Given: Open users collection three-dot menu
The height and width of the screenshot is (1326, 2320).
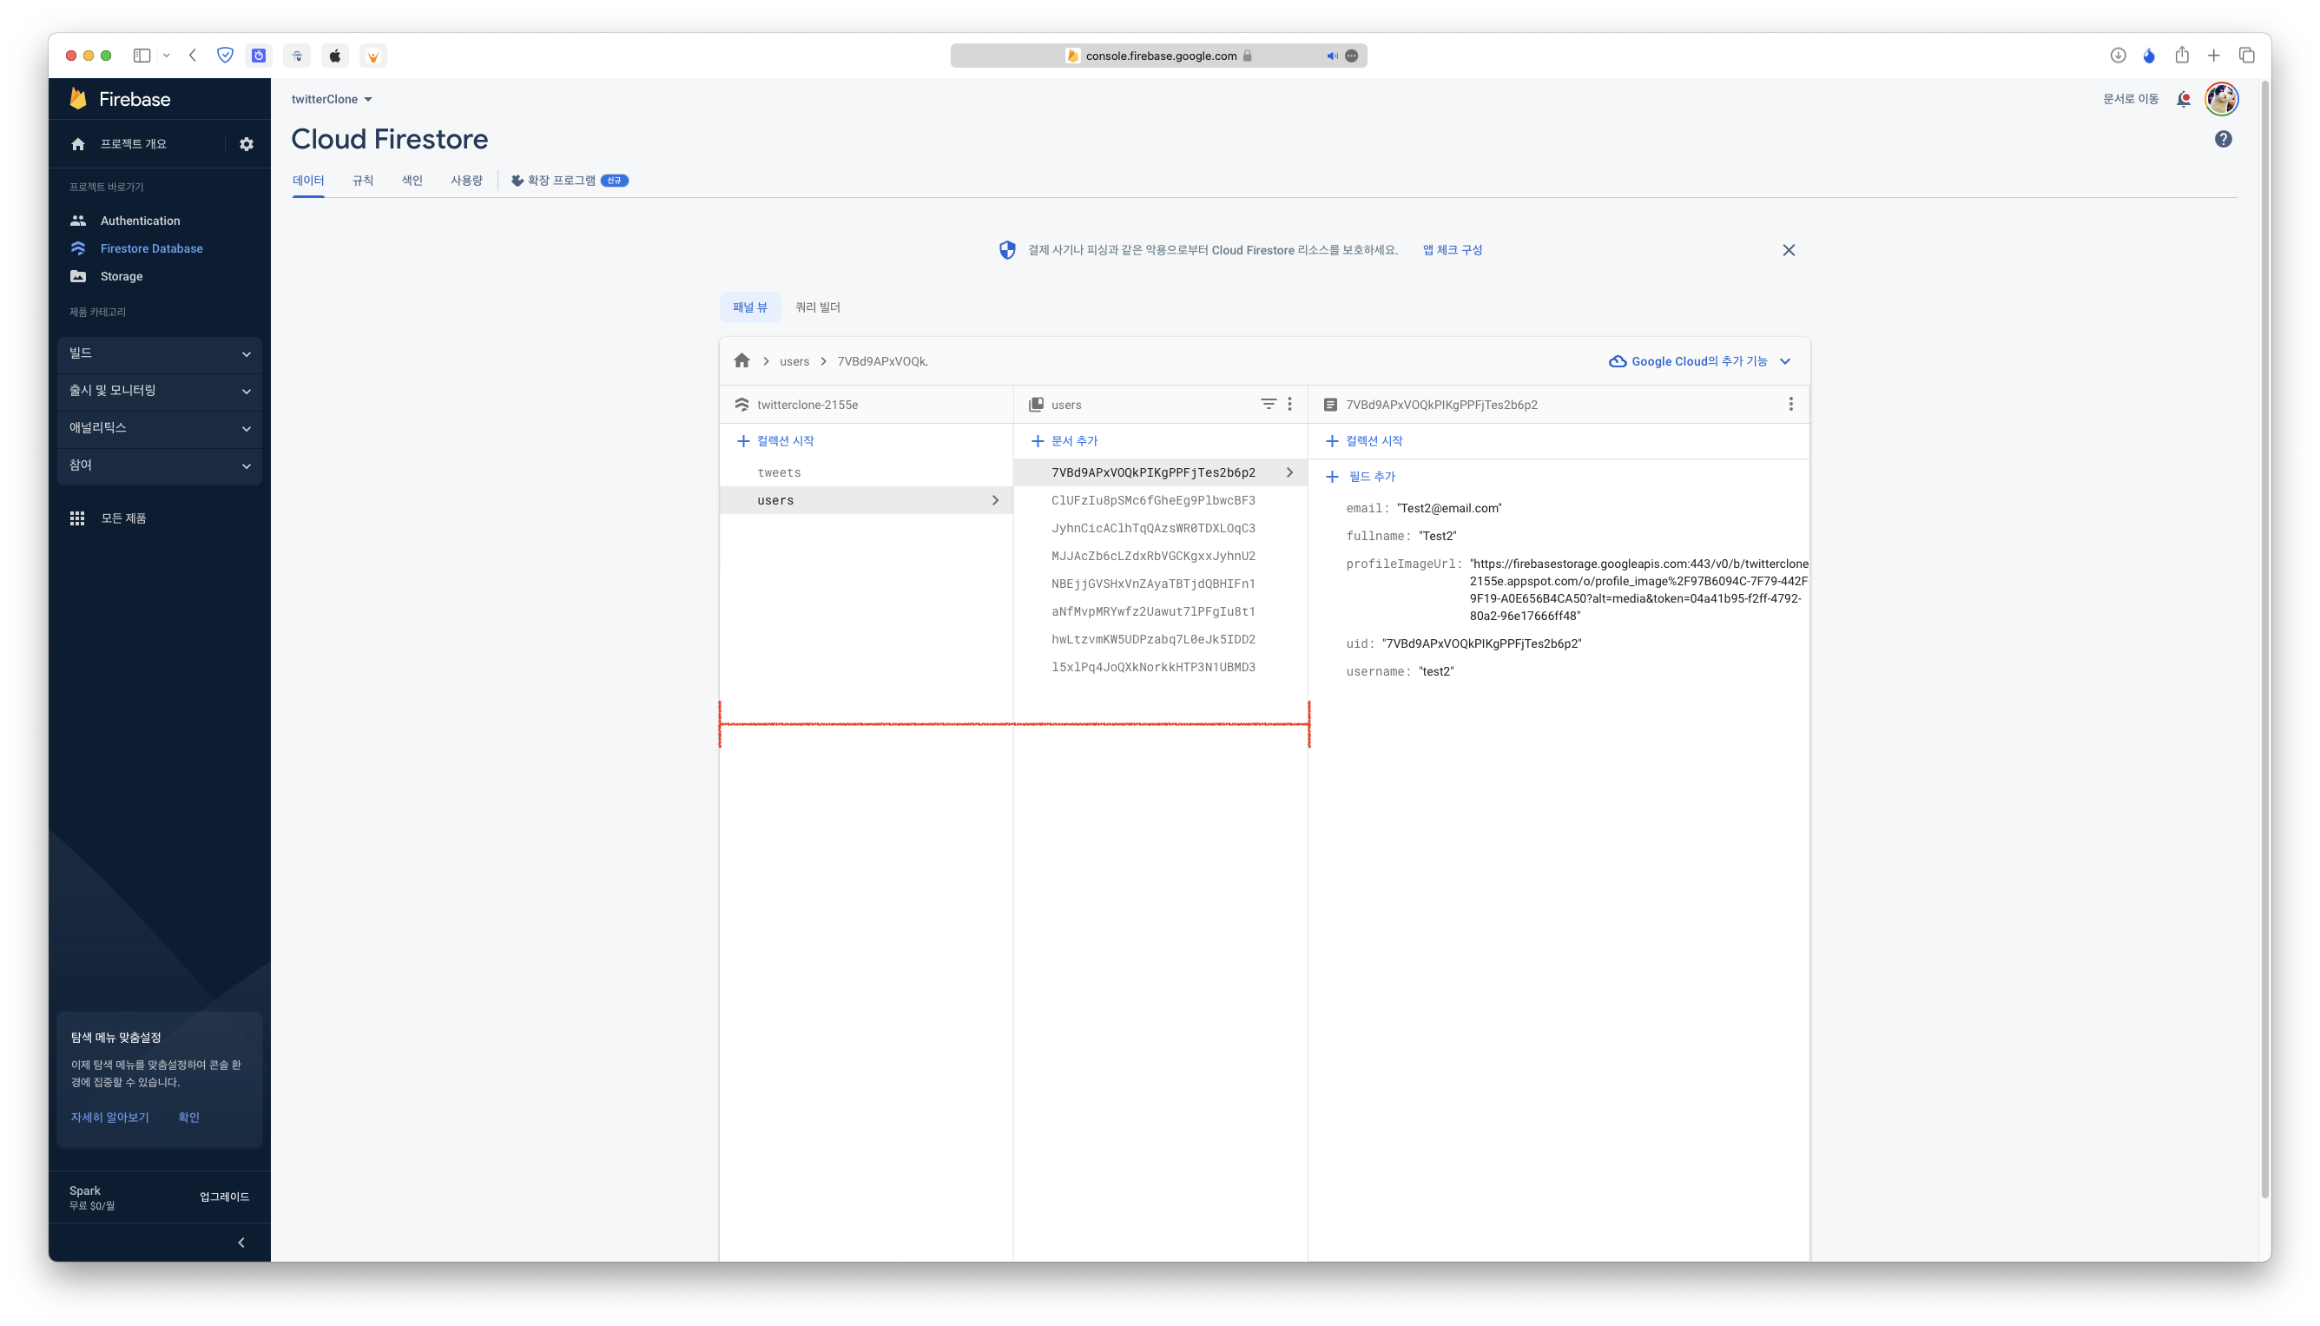Looking at the screenshot, I should point(1289,404).
